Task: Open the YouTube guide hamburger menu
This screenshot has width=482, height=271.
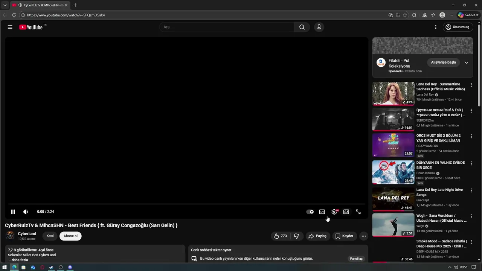Action: (x=10, y=27)
